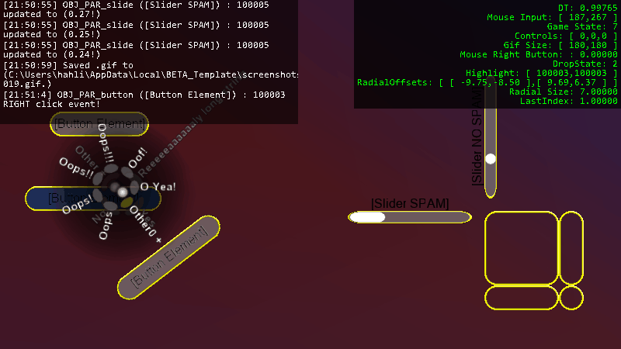This screenshot has height=349, width=621.
Task: Click the Slider SPAM white fill handle
Action: (x=367, y=217)
